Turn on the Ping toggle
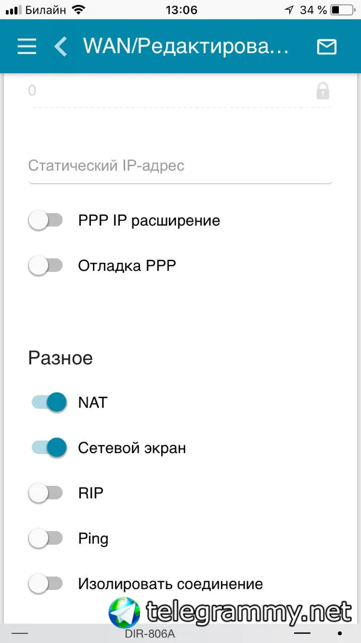 click(x=46, y=539)
